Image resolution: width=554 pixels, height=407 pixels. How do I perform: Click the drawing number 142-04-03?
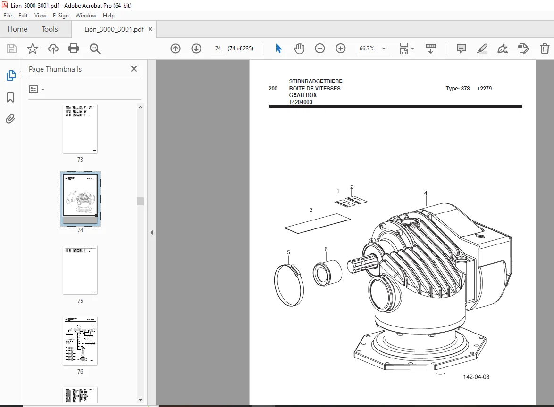tap(476, 377)
